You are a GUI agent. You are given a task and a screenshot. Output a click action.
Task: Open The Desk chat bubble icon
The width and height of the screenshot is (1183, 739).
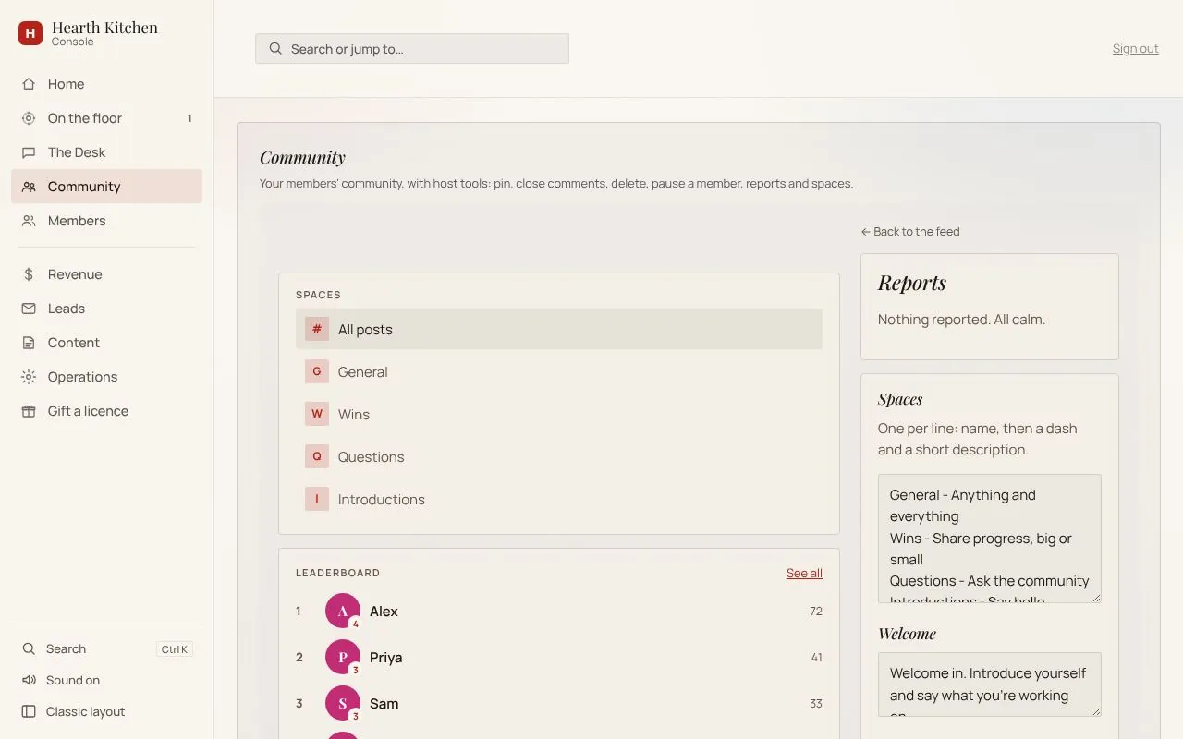[x=29, y=152]
